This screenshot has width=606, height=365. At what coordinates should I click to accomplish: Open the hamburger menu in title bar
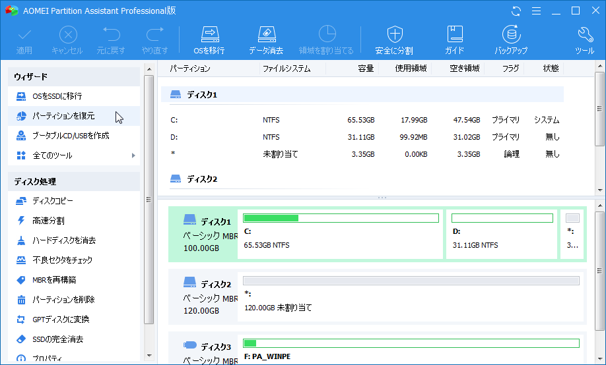(536, 11)
